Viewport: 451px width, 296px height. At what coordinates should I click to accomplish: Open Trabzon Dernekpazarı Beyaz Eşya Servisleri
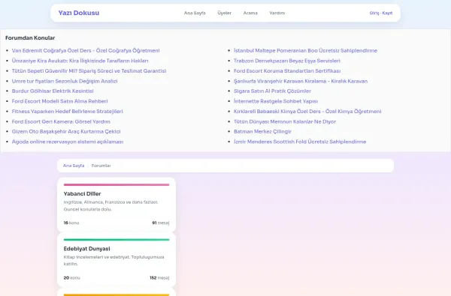point(287,61)
